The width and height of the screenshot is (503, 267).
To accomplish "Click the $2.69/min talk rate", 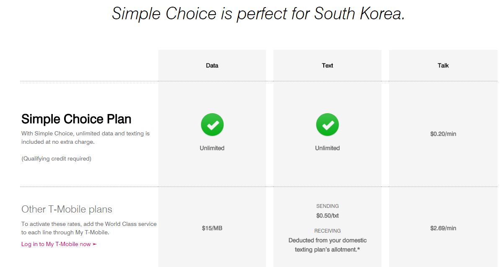I will [x=443, y=228].
